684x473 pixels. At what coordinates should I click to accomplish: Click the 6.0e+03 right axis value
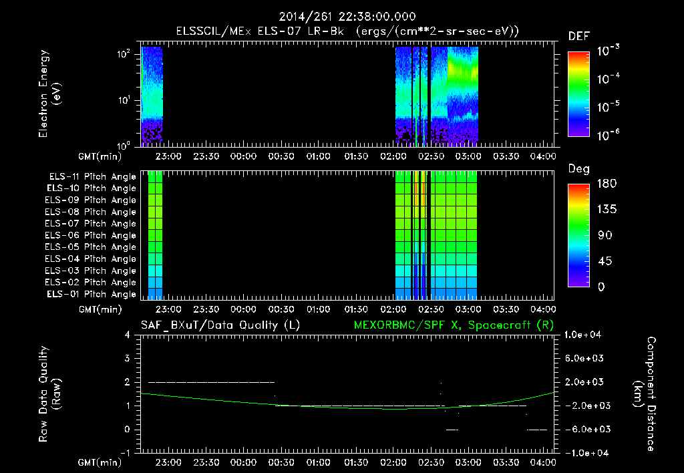[584, 358]
